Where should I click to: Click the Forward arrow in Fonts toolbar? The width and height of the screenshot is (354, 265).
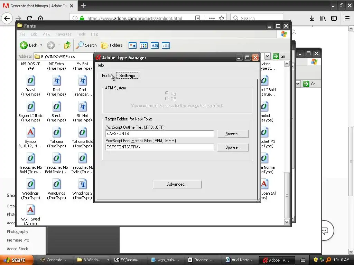(51, 45)
